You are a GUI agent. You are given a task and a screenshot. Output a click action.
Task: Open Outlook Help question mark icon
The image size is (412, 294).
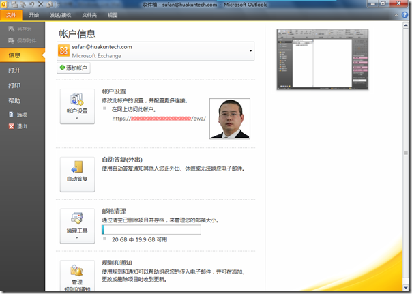click(x=404, y=15)
